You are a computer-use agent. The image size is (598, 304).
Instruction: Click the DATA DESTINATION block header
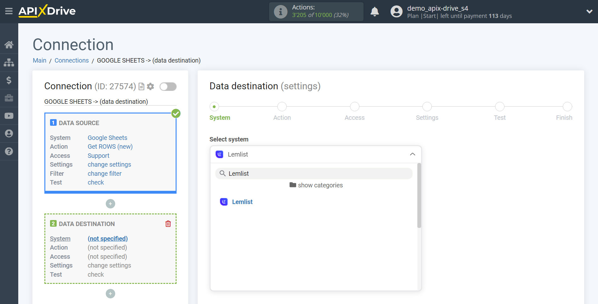(x=87, y=224)
